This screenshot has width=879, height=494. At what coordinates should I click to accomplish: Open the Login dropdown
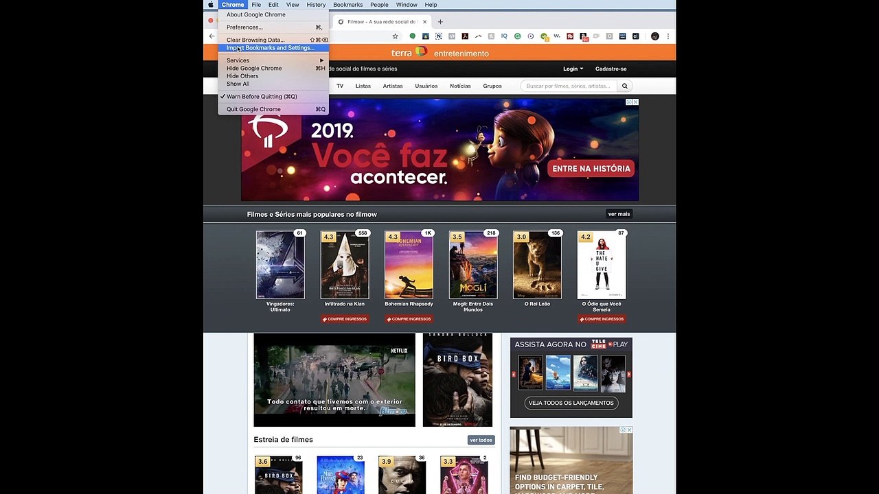click(573, 69)
